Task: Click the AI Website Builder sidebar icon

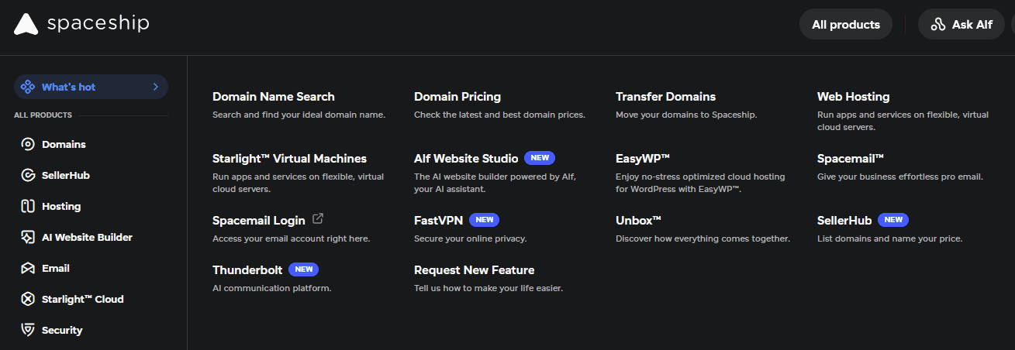Action: [28, 237]
